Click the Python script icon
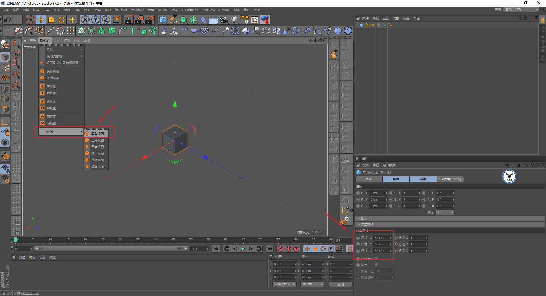The width and height of the screenshot is (546, 296). coord(246,31)
